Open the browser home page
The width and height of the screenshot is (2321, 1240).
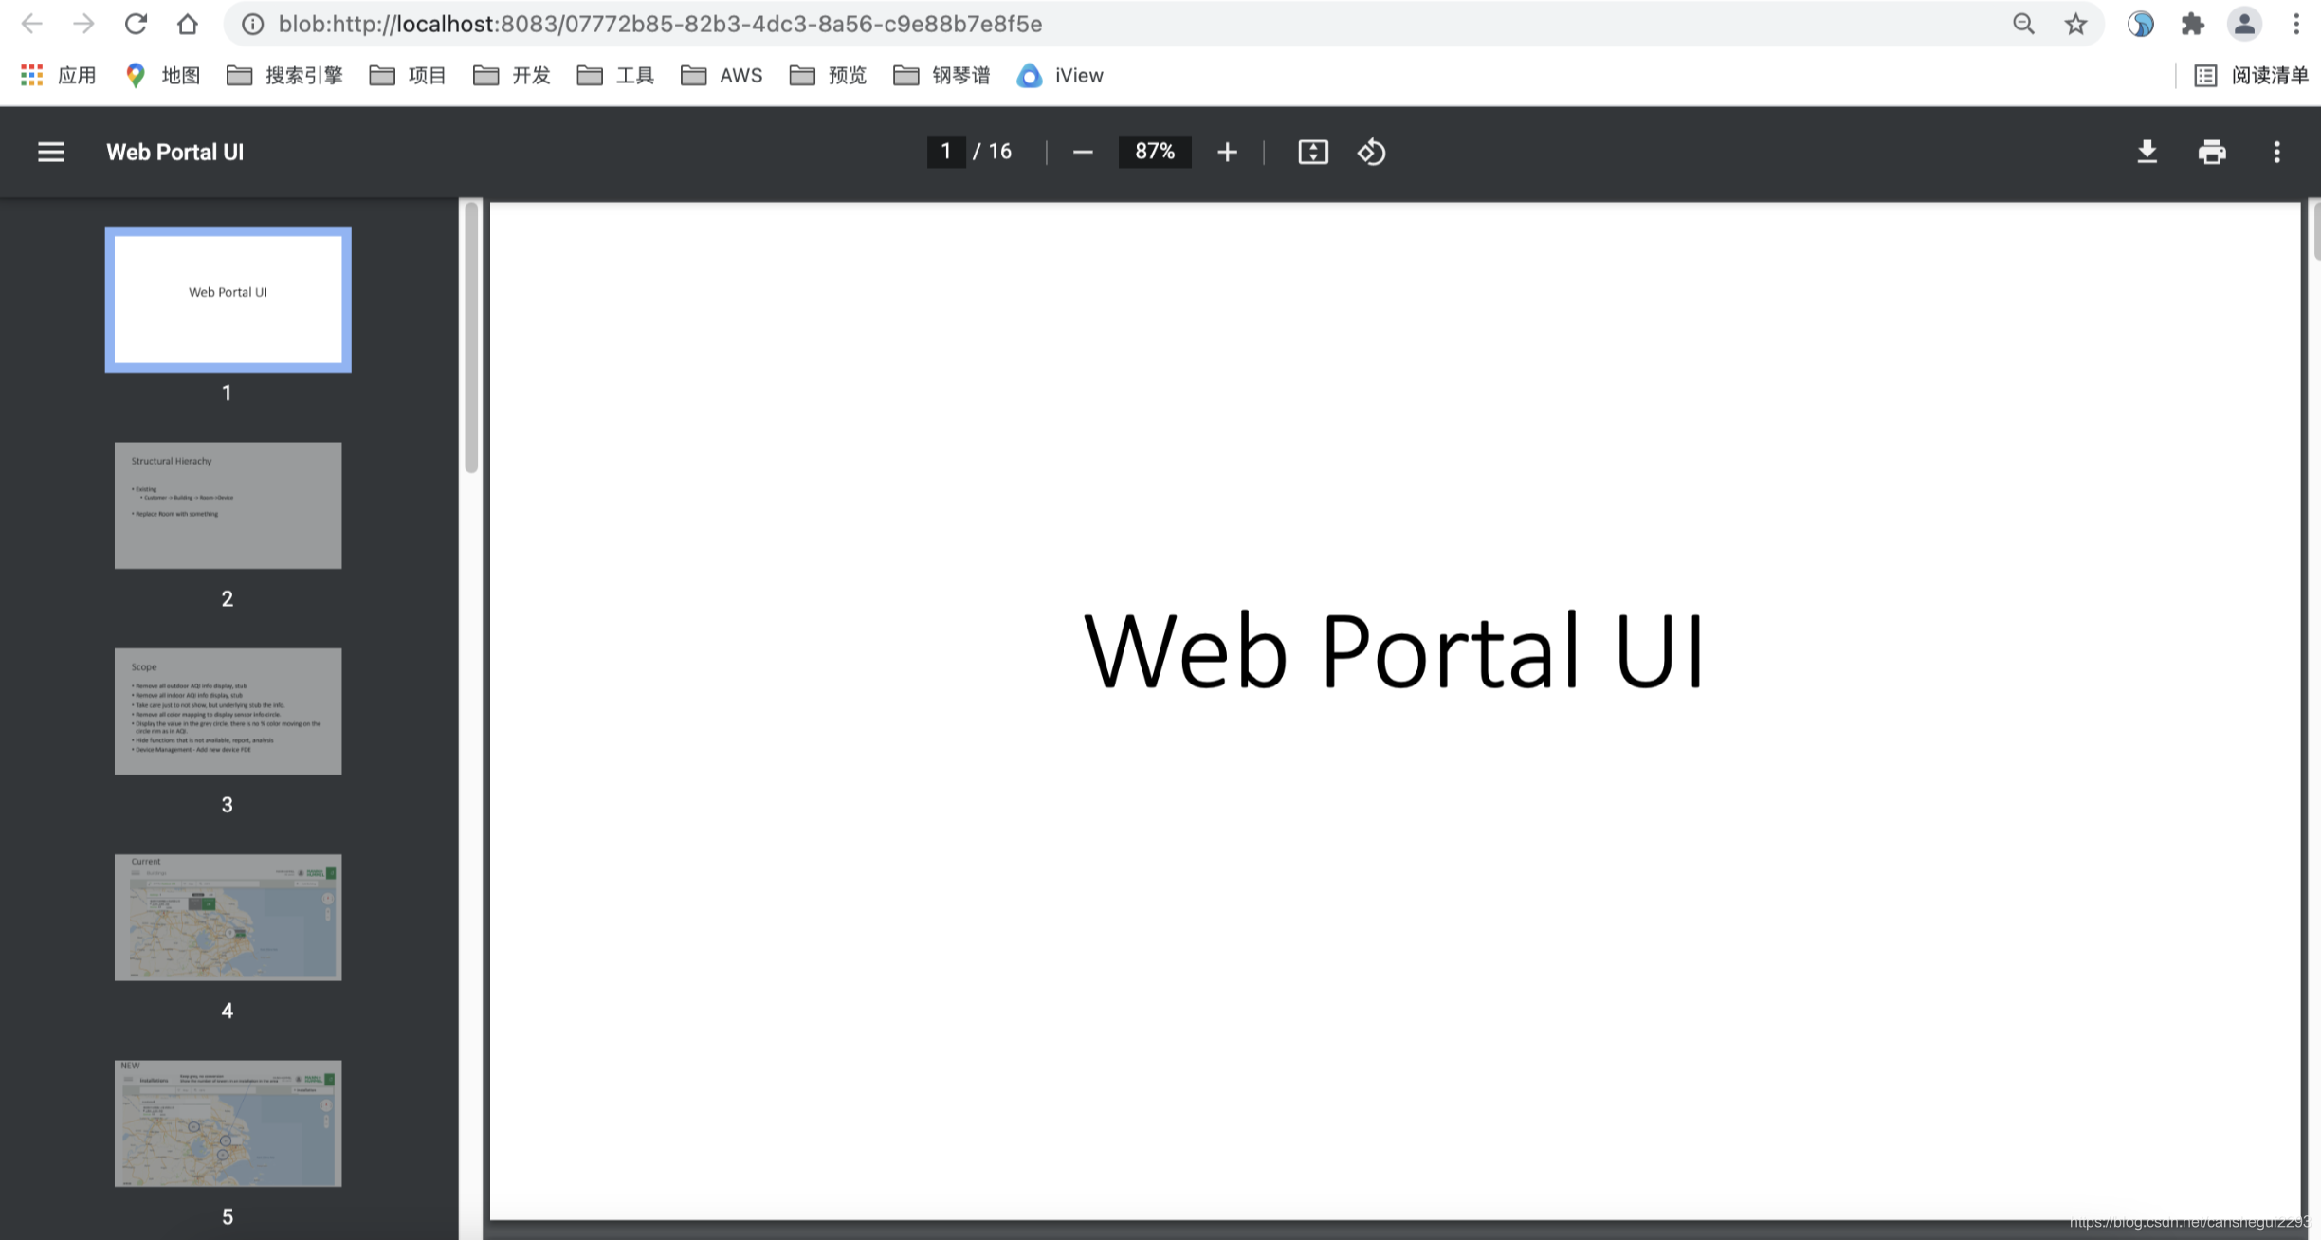[x=188, y=24]
